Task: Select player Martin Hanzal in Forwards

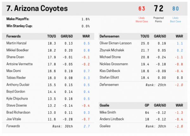Action: [x=16, y=43]
